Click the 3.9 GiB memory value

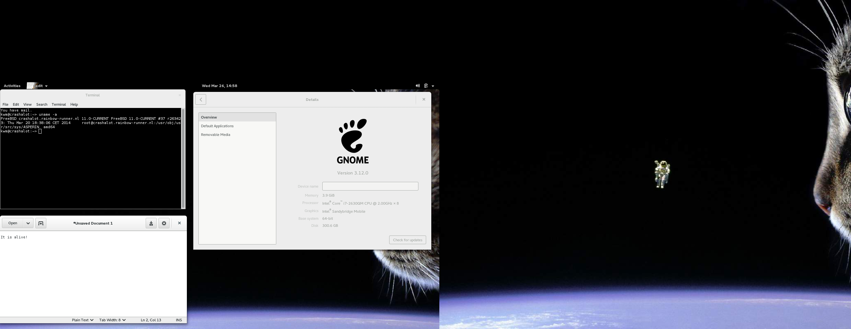[x=328, y=195]
